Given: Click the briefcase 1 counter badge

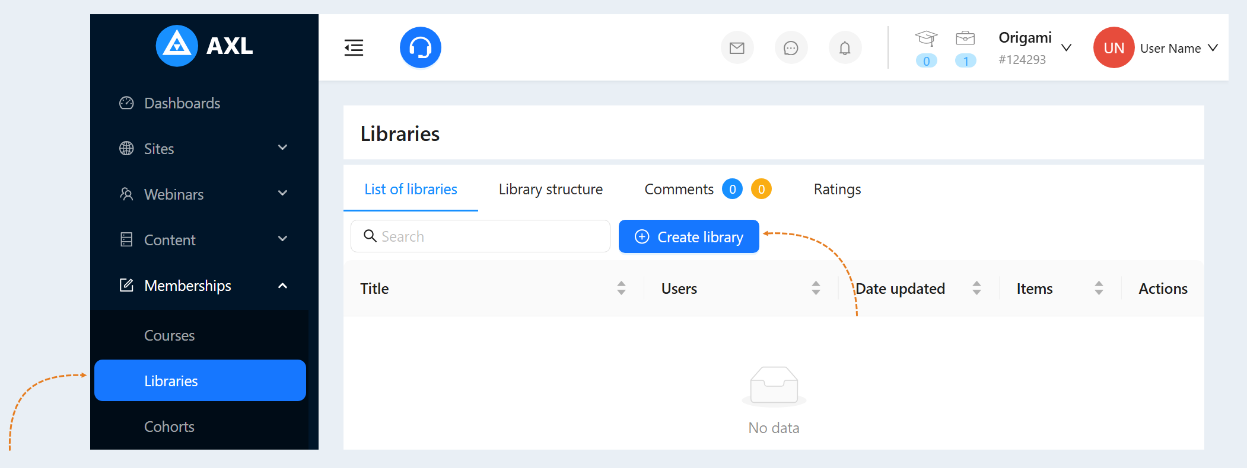Looking at the screenshot, I should 965,61.
